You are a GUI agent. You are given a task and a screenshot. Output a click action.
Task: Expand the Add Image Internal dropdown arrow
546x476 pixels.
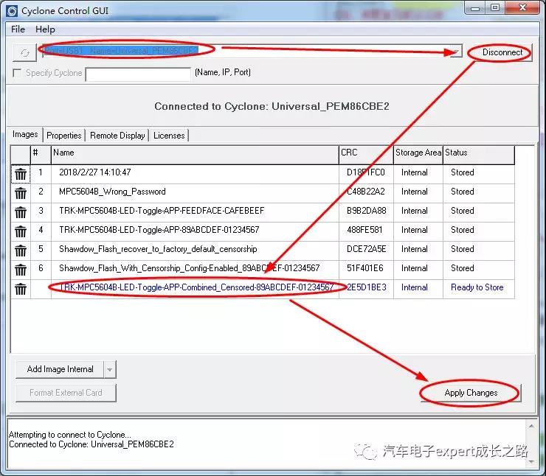[x=110, y=369]
